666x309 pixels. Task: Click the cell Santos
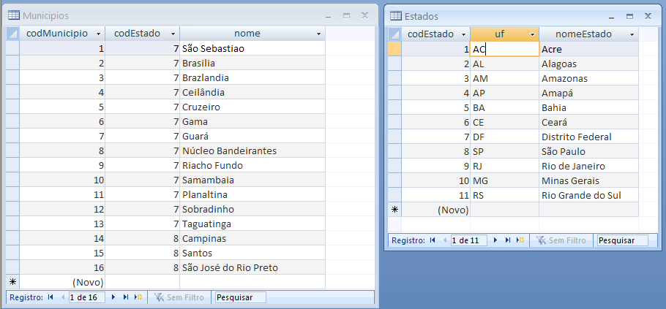tap(252, 253)
